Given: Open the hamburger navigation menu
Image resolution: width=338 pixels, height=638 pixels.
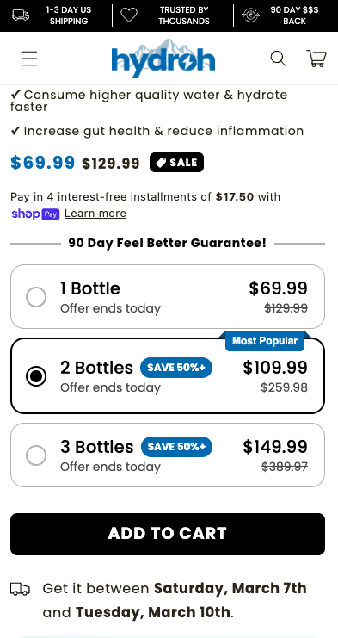Looking at the screenshot, I should 29,59.
